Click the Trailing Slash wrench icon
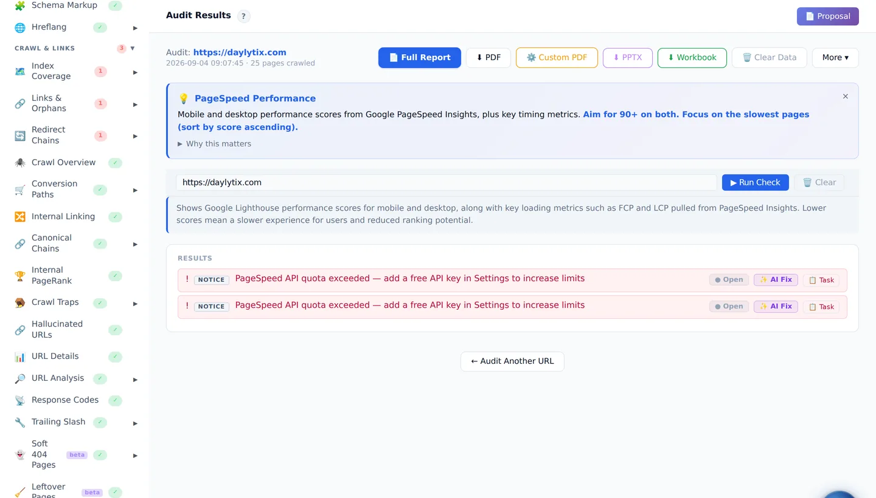Image resolution: width=876 pixels, height=498 pixels. pyautogui.click(x=20, y=422)
